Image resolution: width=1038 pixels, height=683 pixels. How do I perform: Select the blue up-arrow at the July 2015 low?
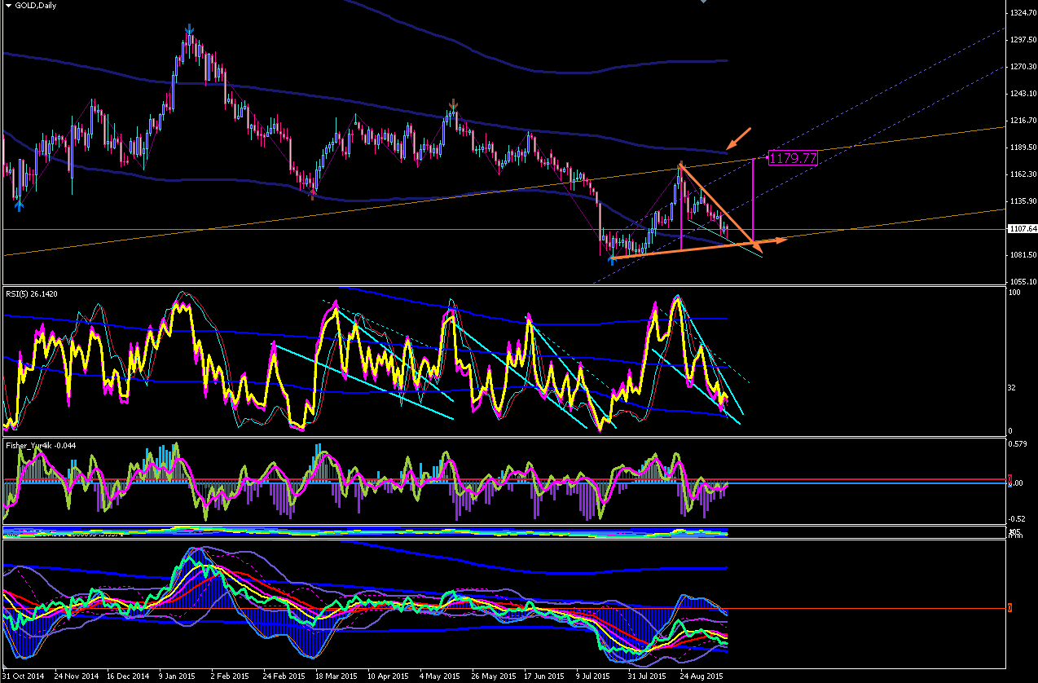(611, 259)
